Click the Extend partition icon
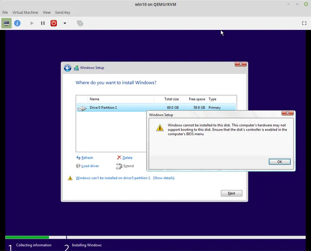The image size is (311, 251). pyautogui.click(x=119, y=166)
